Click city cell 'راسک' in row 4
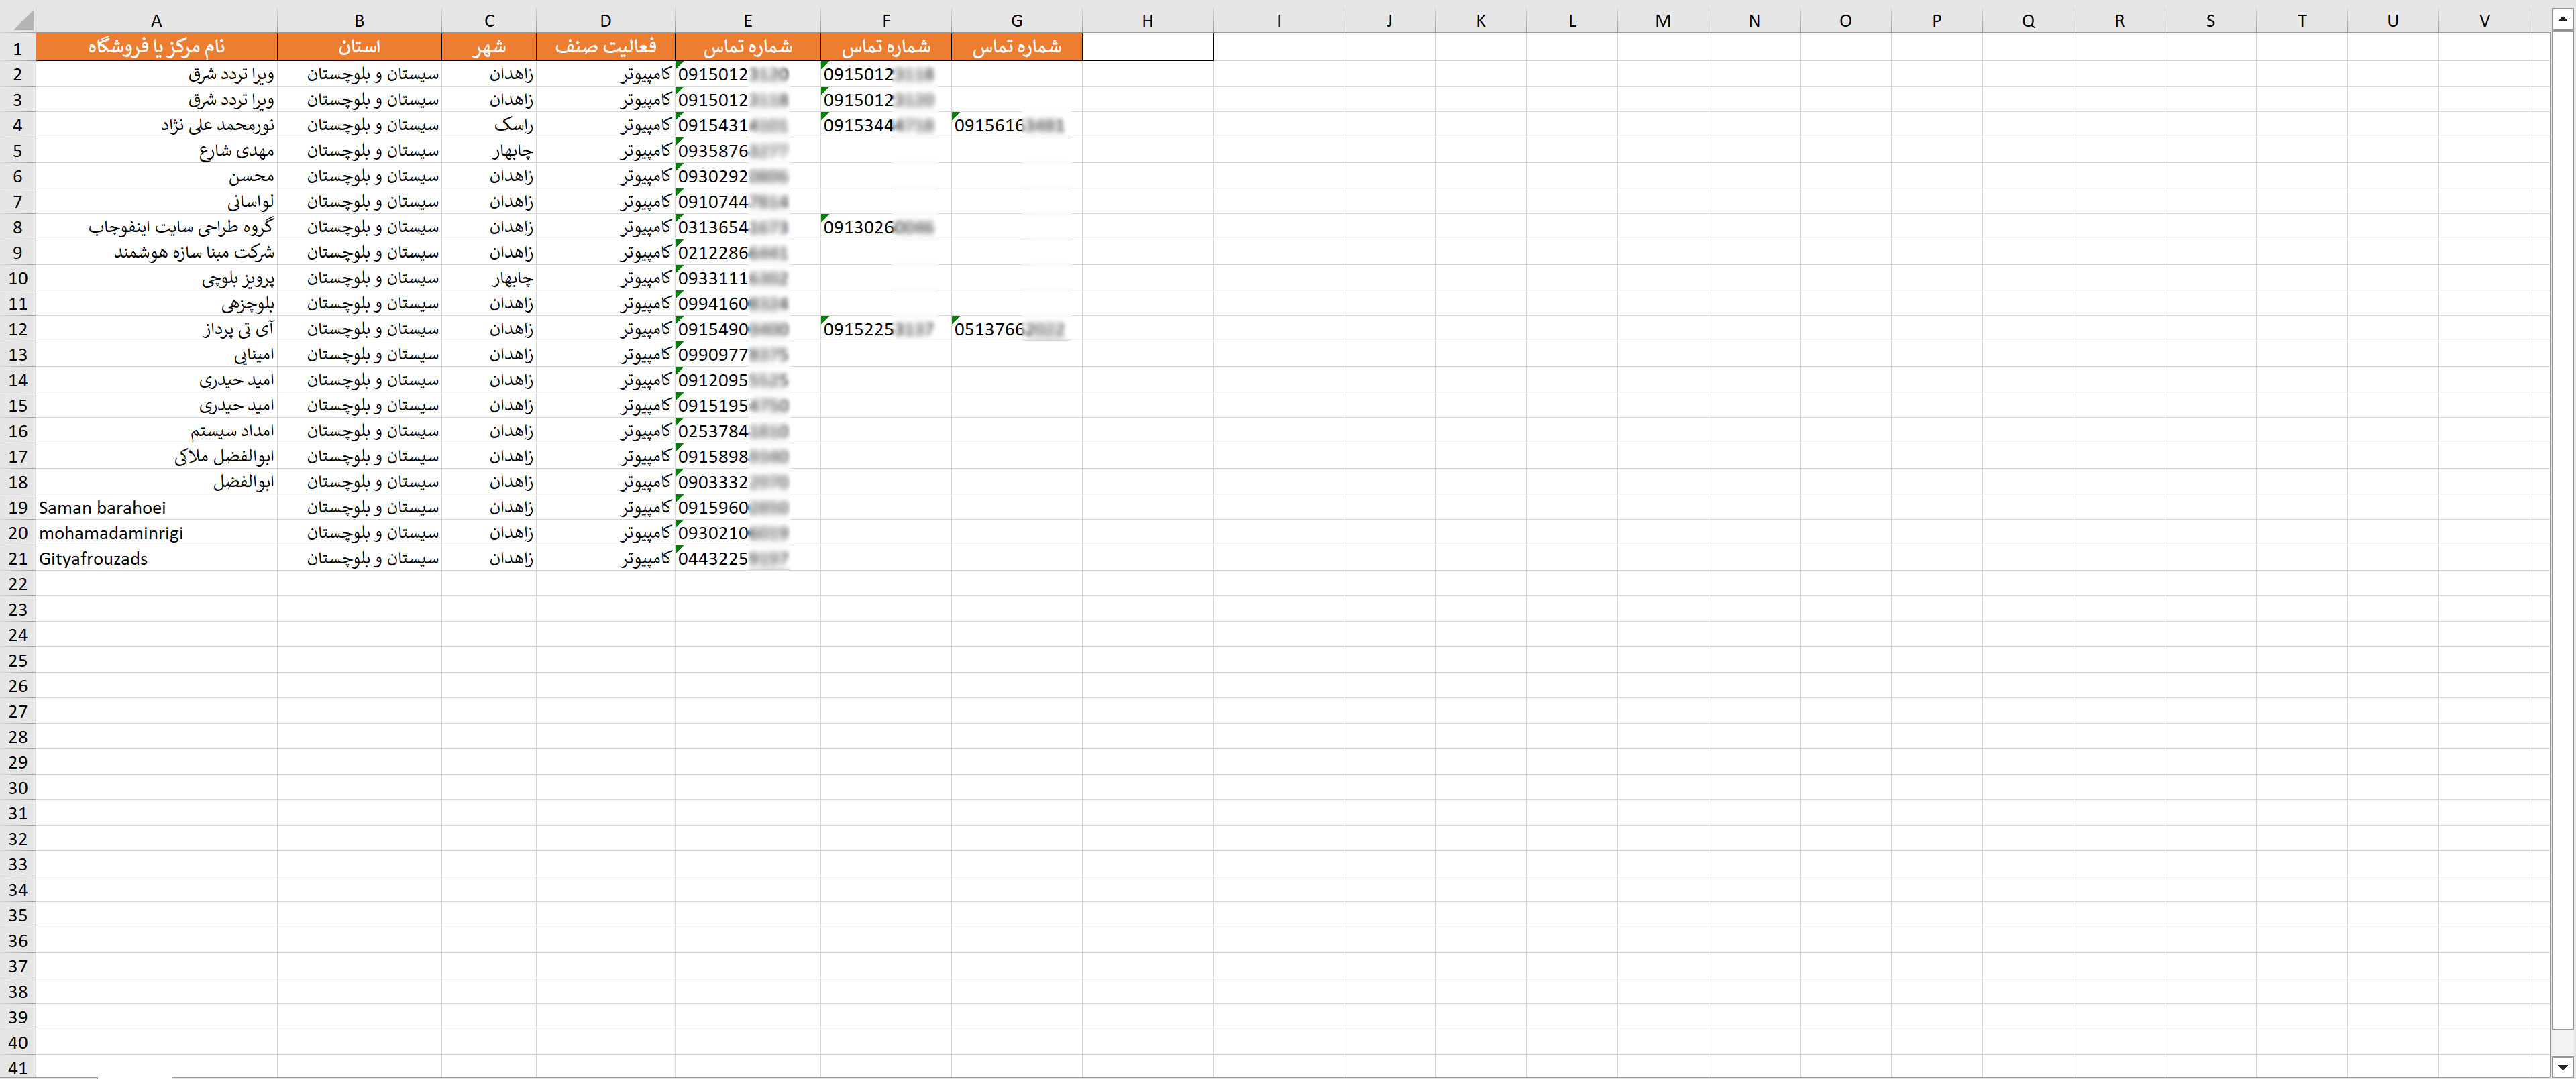 (x=489, y=125)
